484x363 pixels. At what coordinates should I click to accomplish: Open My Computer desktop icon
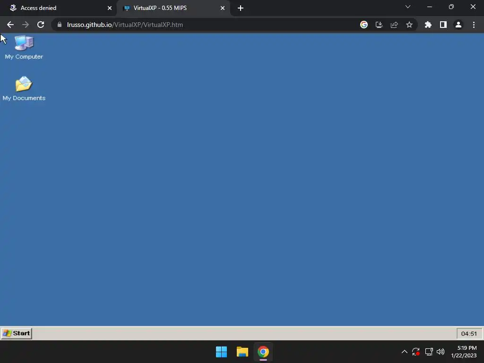(x=24, y=47)
